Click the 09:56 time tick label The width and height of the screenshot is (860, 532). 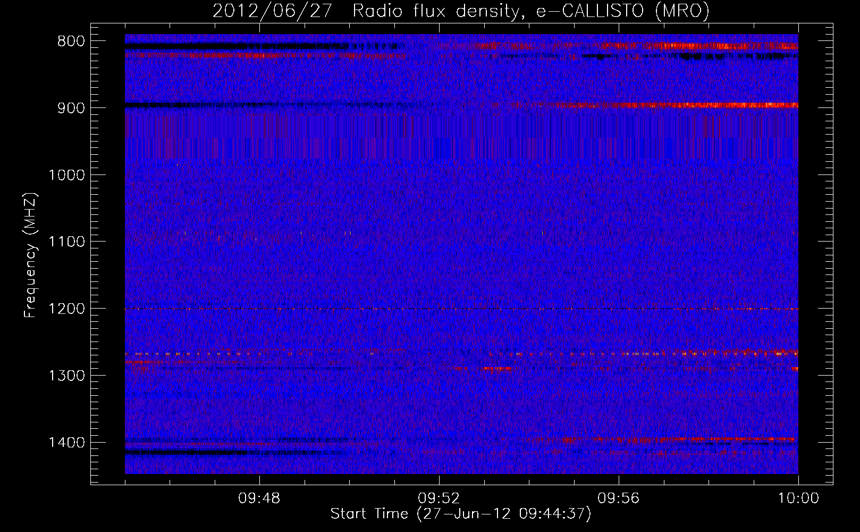pos(619,498)
